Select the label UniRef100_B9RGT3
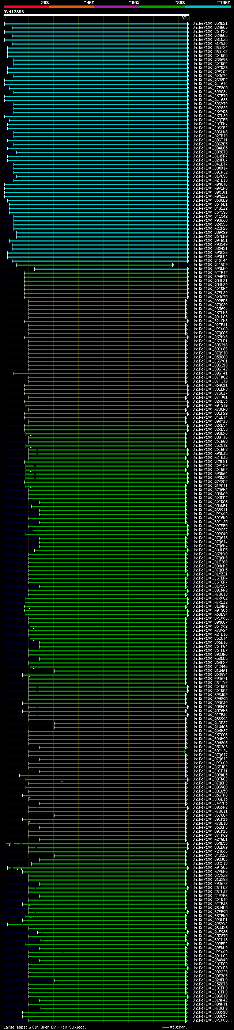Image resolution: width=234 pixels, height=1030 pixels. pyautogui.click(x=210, y=152)
